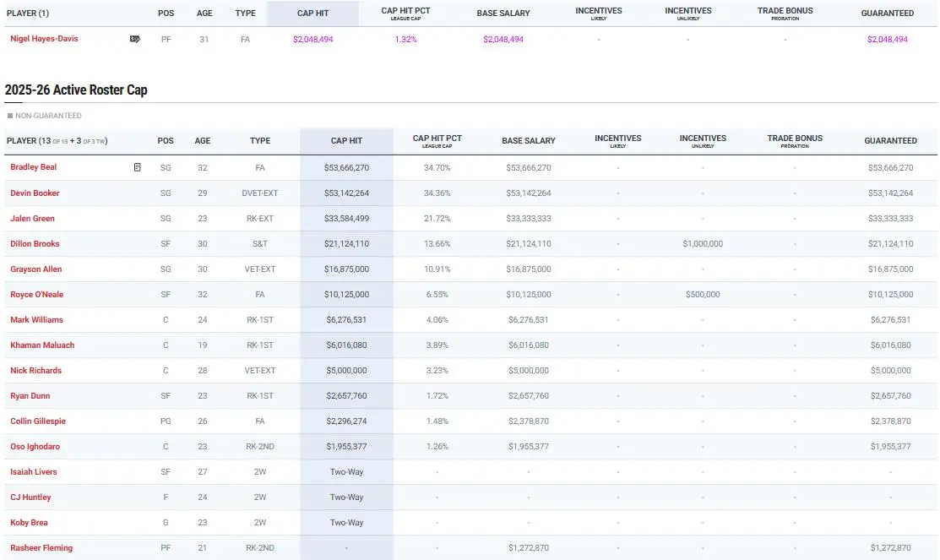Select Jalen Green cap hit $33,584,499
940x560 pixels.
pos(346,218)
